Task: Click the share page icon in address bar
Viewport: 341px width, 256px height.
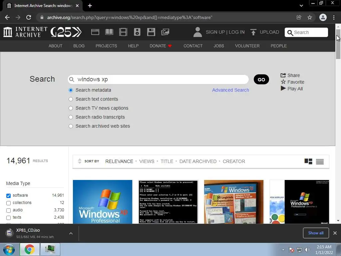Action: (x=299, y=17)
